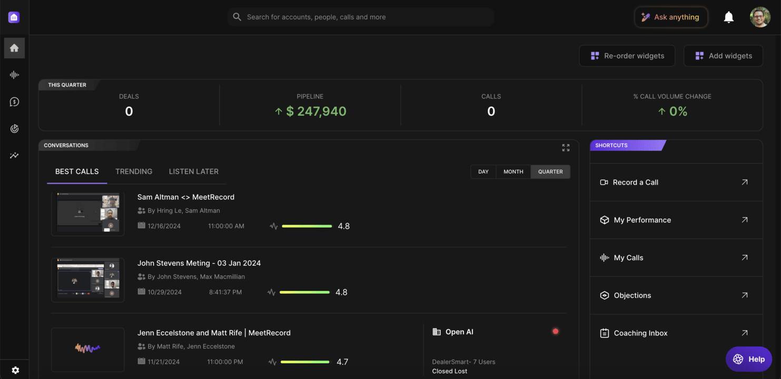Select the QUARTER time range toggle
This screenshot has height=379, width=781.
pos(550,172)
